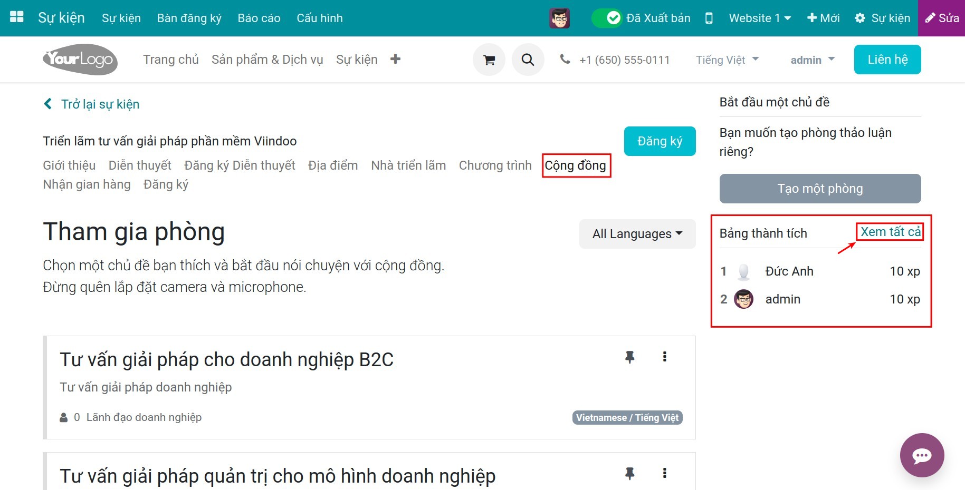Expand the All Languages filter dropdown

[637, 234]
